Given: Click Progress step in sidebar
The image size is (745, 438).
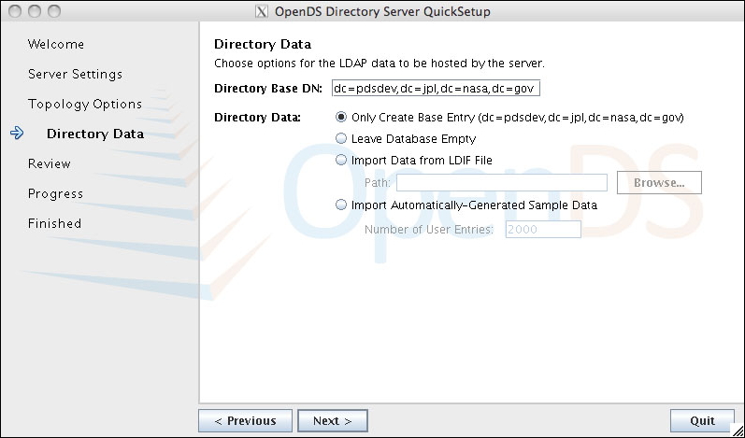Looking at the screenshot, I should tap(55, 193).
